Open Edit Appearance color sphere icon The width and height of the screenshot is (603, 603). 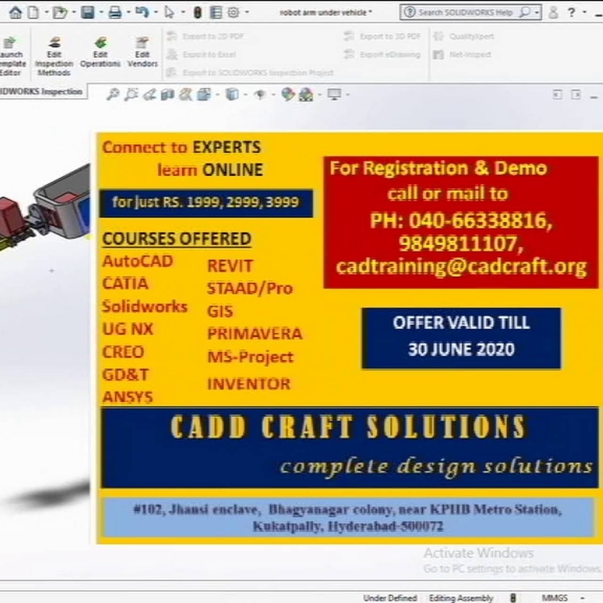point(288,95)
